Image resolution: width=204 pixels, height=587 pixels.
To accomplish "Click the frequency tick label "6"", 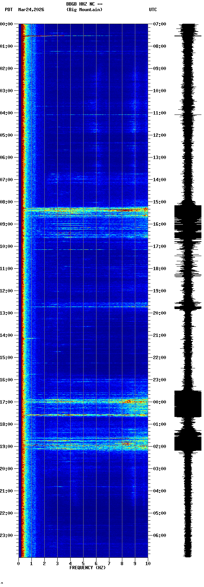I will pyautogui.click(x=96, y=564).
